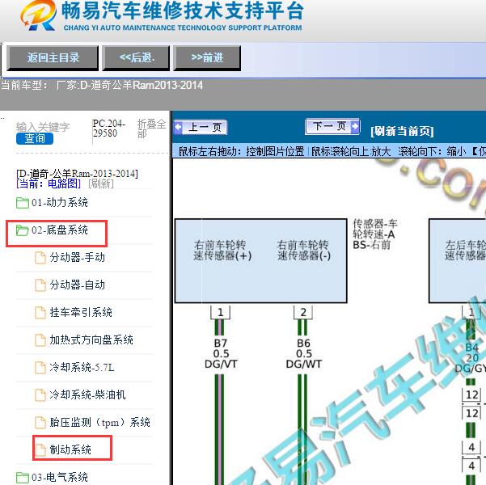Open the 挂车牵引系统 document
The height and width of the screenshot is (485, 486).
coord(81,312)
